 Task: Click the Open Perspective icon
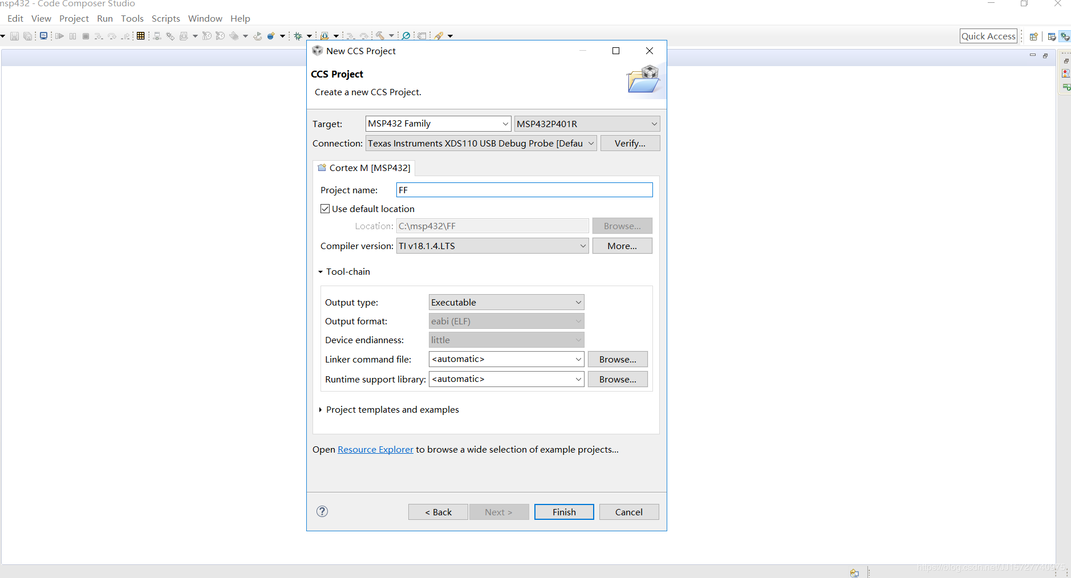(1033, 36)
